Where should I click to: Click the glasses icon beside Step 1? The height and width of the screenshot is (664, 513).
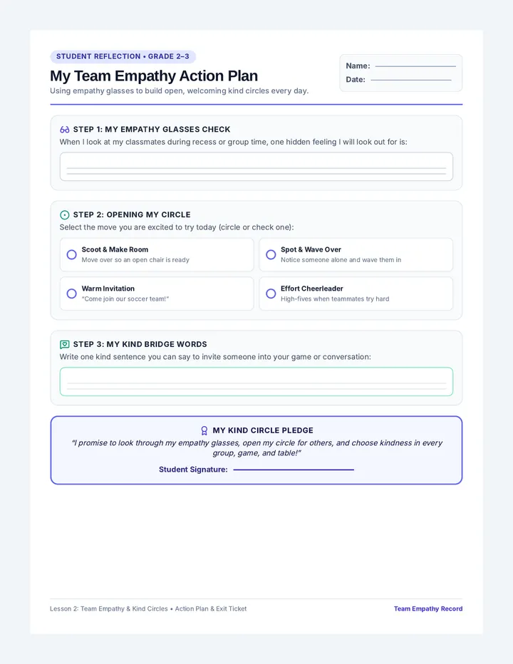[64, 130]
